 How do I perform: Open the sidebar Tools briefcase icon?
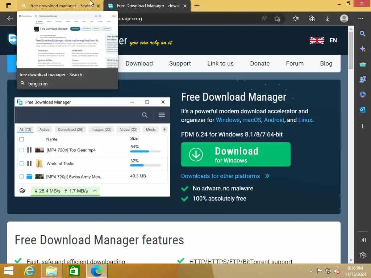coord(362,64)
